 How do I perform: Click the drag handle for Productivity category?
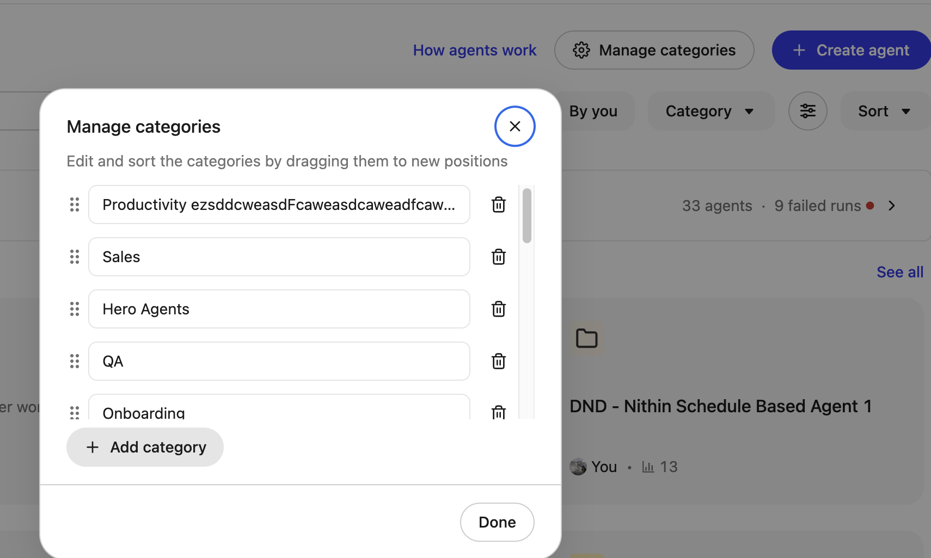tap(75, 204)
